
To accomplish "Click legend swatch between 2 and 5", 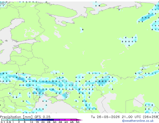I will [22, 120].
